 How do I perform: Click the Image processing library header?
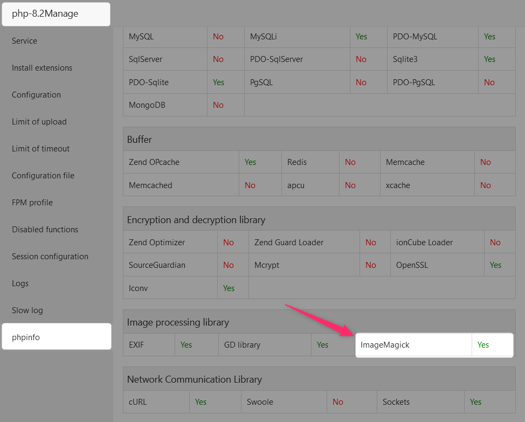pos(178,322)
